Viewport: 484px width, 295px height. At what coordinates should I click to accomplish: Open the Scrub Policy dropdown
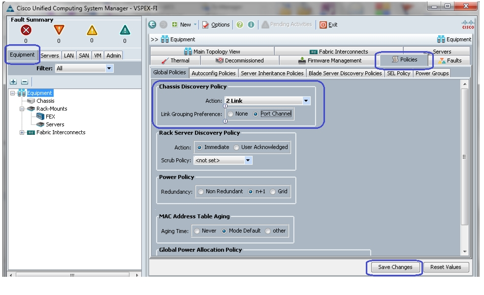point(248,160)
